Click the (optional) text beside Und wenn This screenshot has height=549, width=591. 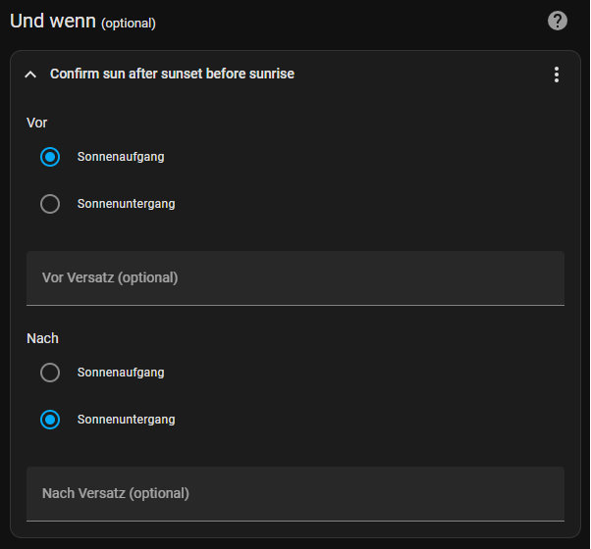[x=129, y=23]
